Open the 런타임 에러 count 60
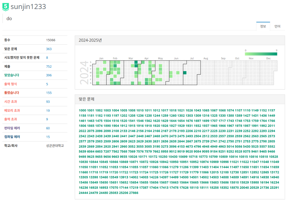Image resolution: width=287 pixels, height=201 pixels. (48, 128)
